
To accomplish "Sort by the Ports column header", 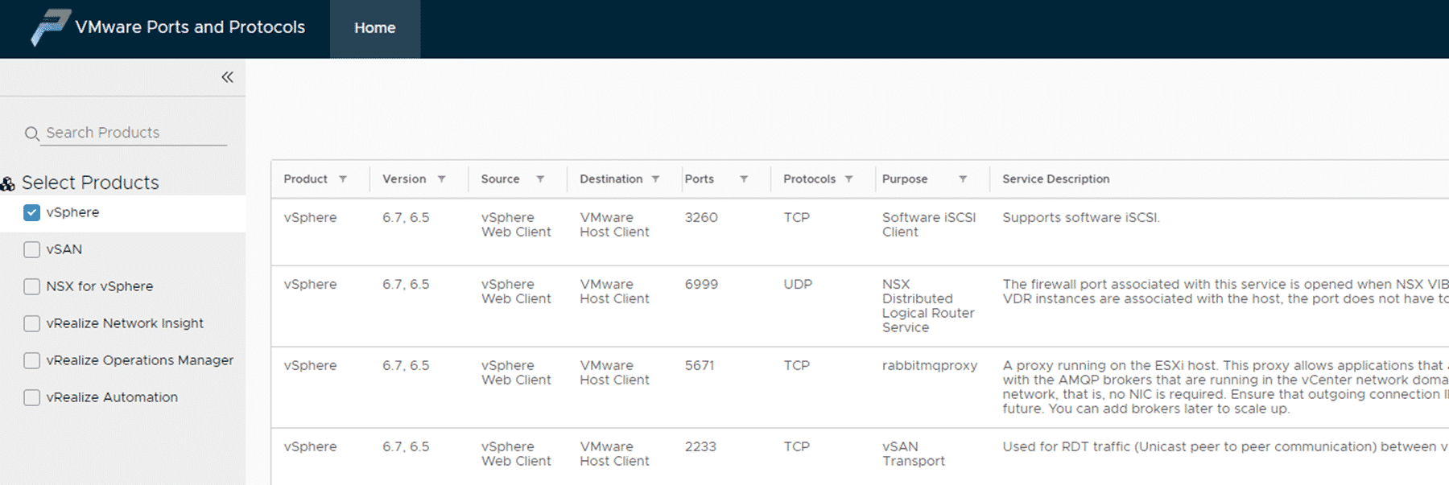I will pyautogui.click(x=699, y=179).
